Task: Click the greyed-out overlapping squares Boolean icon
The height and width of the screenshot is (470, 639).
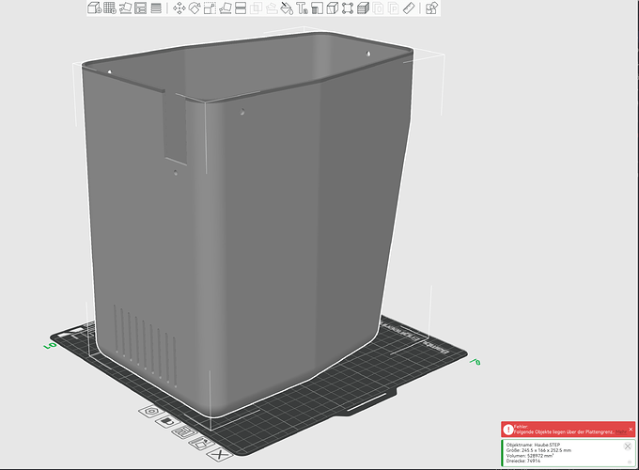Action: [256, 8]
